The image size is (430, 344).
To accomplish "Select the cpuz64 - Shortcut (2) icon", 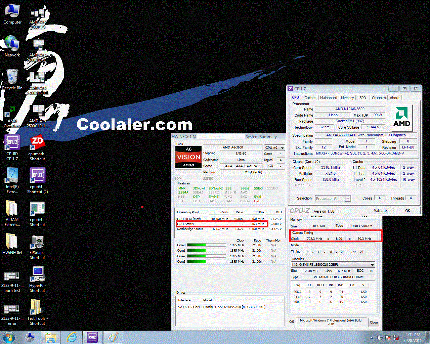I will pos(37,181).
